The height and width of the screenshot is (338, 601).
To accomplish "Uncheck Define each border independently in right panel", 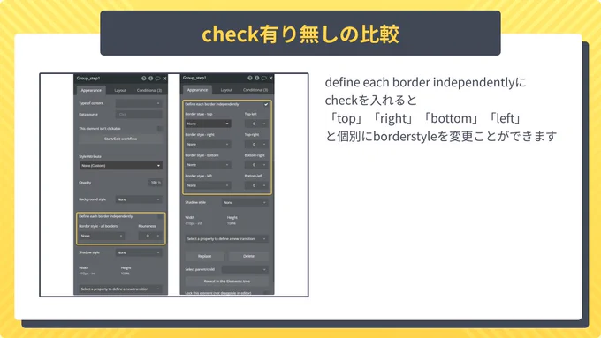I will [266, 104].
